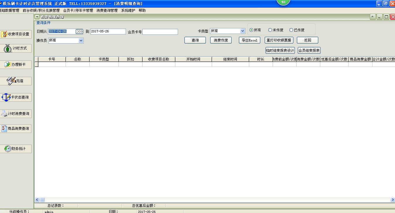Screen dimensions: 395x213
Task: Open the 帮助 menu
Action: tap(142, 11)
